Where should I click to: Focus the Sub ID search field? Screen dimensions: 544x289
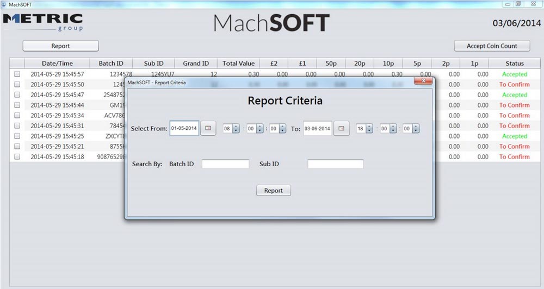click(x=336, y=164)
